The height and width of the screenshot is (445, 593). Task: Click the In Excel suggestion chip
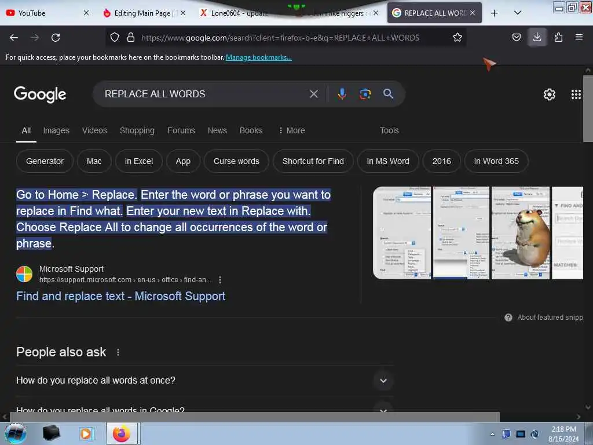139,161
